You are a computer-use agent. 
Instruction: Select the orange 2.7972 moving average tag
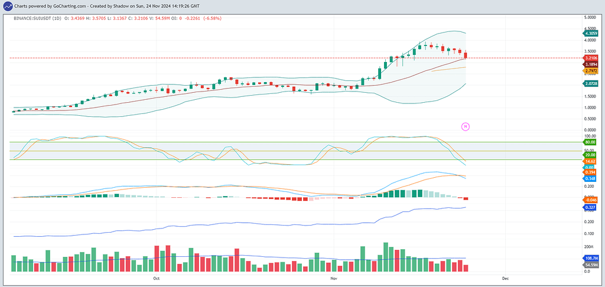[x=591, y=70]
